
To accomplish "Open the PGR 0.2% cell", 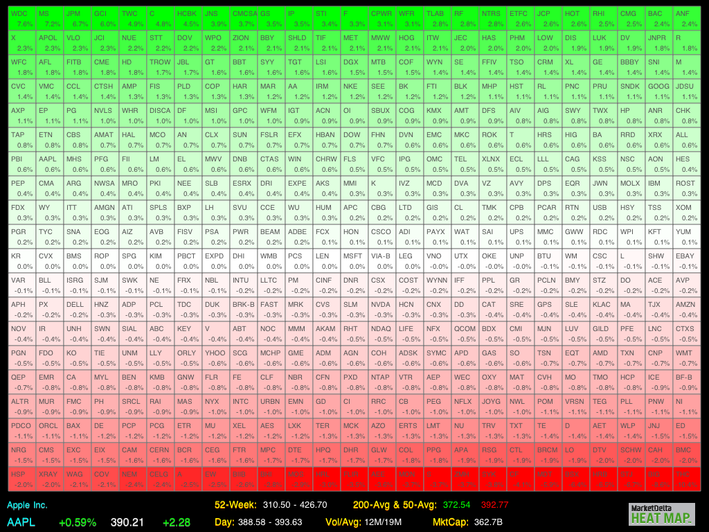I will coord(21,237).
